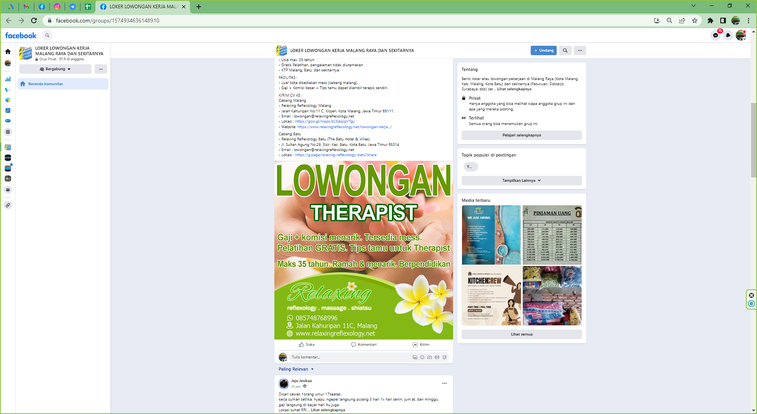The image size is (757, 414).
Task: Open the KITCHENCREW media thumbnail
Action: click(491, 296)
